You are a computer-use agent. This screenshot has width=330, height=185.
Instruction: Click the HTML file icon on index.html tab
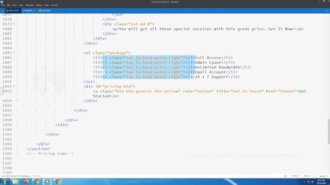[x=7, y=10]
